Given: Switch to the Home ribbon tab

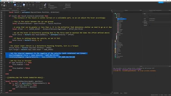Looking at the screenshot, I should [19, 2].
